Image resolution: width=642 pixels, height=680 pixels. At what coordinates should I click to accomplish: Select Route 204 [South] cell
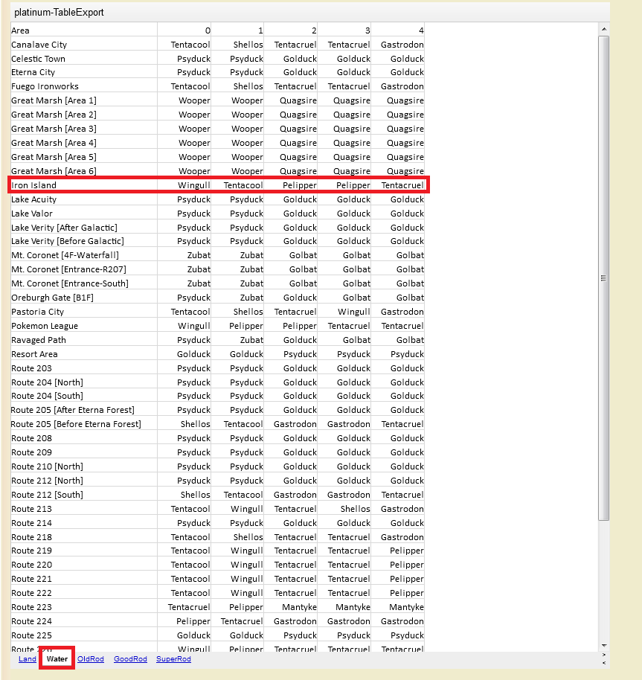coord(83,396)
